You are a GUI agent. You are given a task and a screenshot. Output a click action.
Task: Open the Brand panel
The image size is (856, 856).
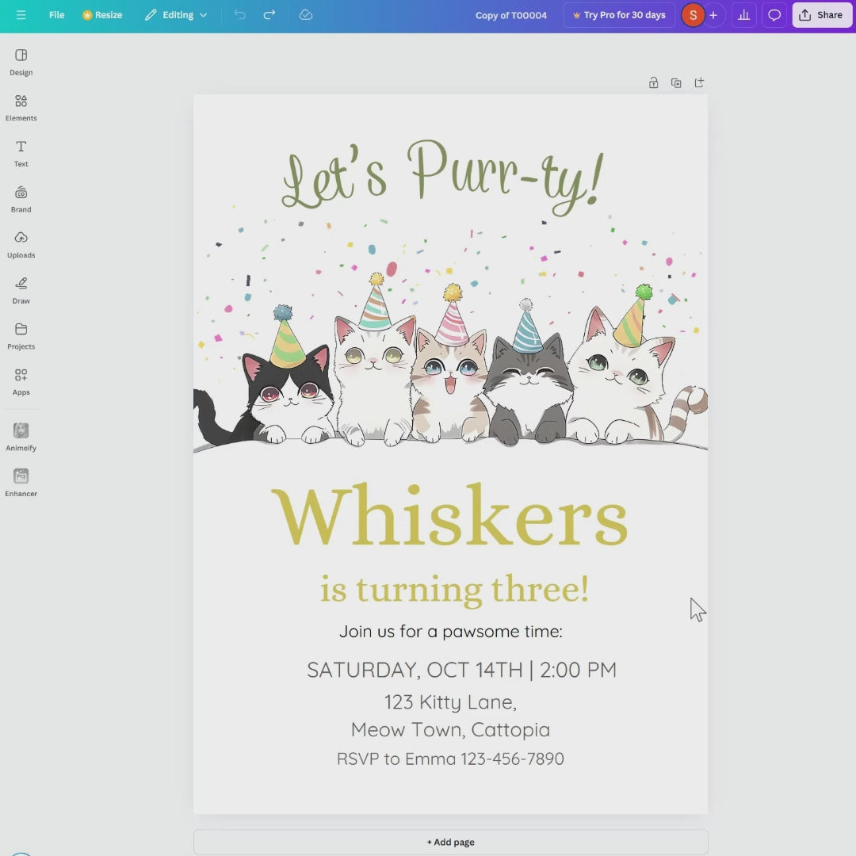coord(21,199)
